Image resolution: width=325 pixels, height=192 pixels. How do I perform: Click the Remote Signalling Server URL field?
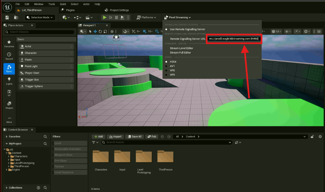[x=234, y=39]
